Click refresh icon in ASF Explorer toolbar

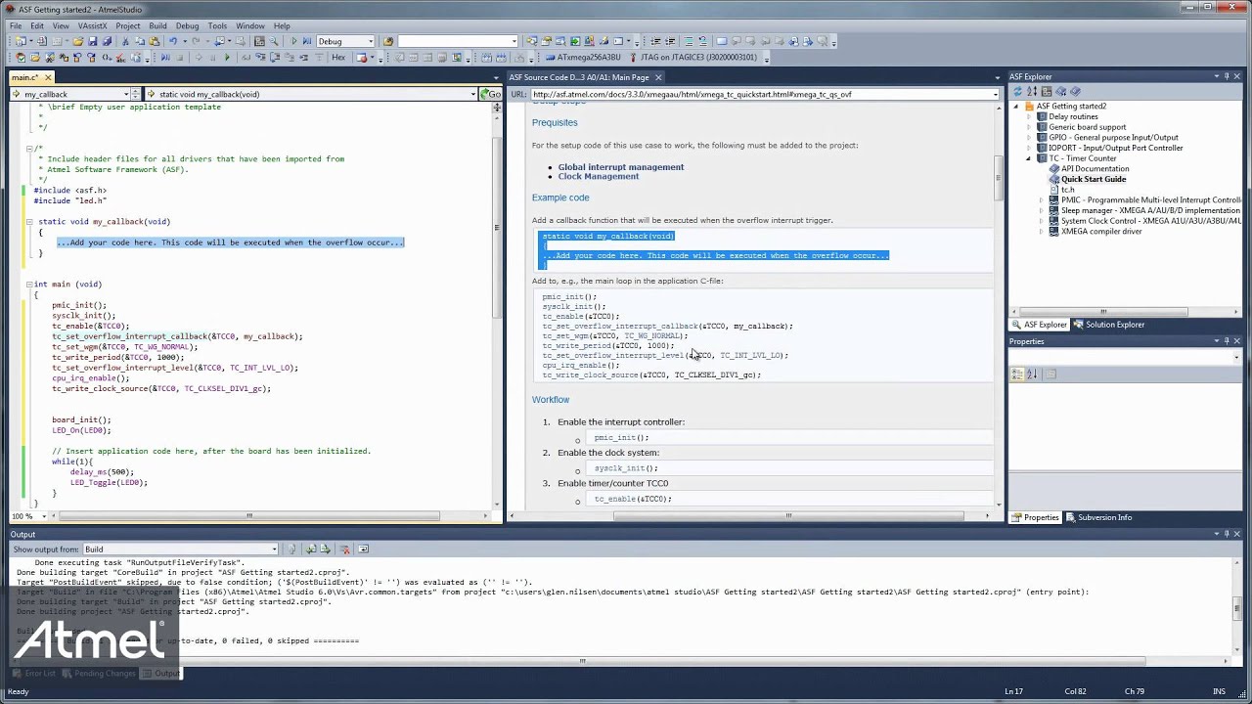(1017, 92)
